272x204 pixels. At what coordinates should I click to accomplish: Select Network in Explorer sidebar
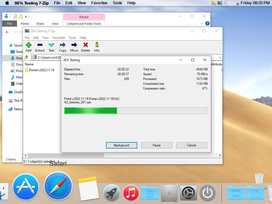(x=16, y=109)
